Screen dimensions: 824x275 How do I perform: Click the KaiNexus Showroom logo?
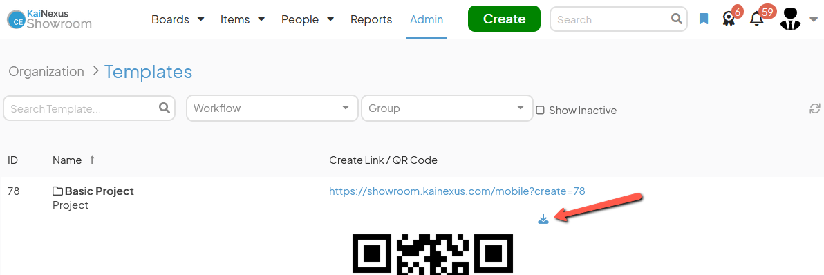point(49,19)
